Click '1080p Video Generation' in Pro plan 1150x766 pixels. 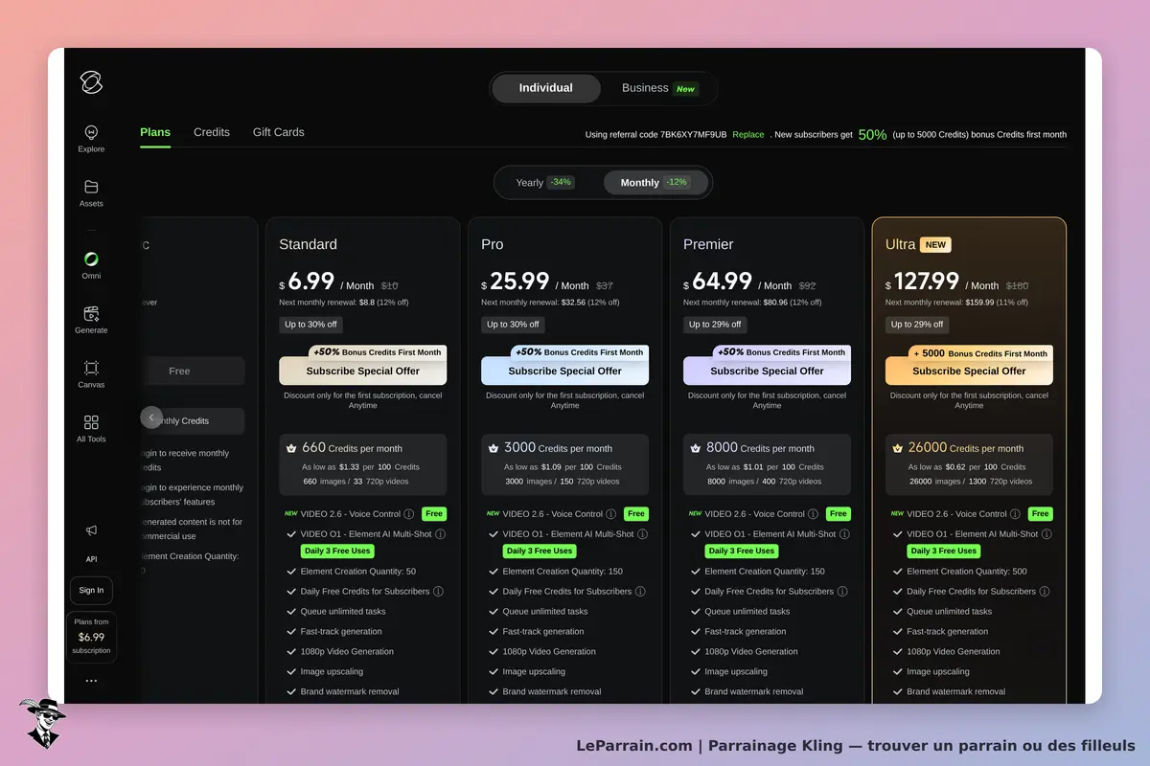pos(549,651)
